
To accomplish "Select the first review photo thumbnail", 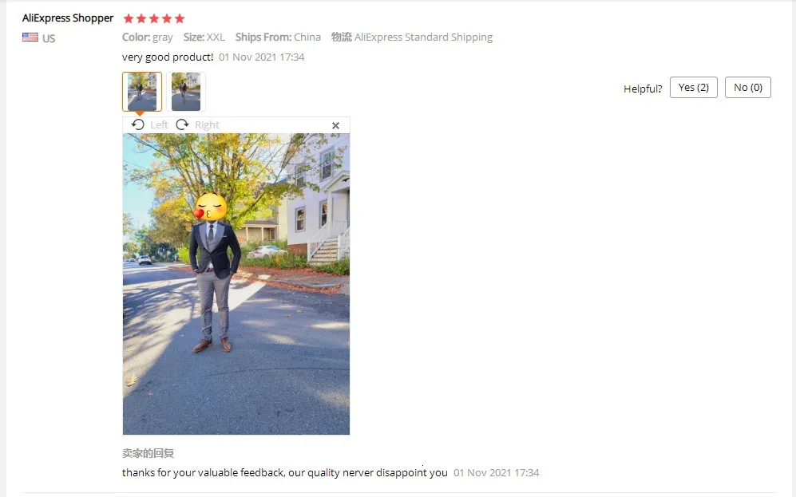I will (x=142, y=92).
